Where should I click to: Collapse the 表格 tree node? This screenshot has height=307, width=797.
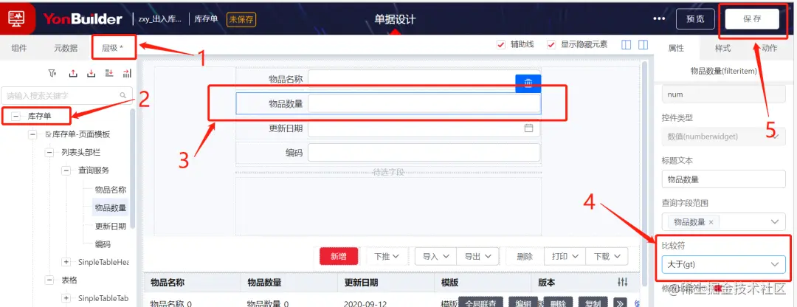49,280
